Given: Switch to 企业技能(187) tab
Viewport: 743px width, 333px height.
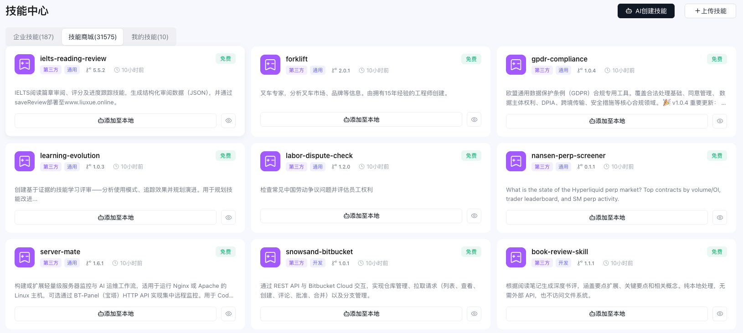Looking at the screenshot, I should click(x=33, y=37).
